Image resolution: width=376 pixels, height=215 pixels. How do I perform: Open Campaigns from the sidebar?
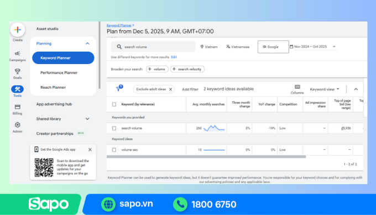tap(18, 56)
